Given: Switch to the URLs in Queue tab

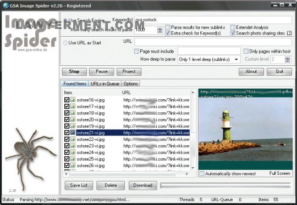Looking at the screenshot, I should [x=105, y=84].
